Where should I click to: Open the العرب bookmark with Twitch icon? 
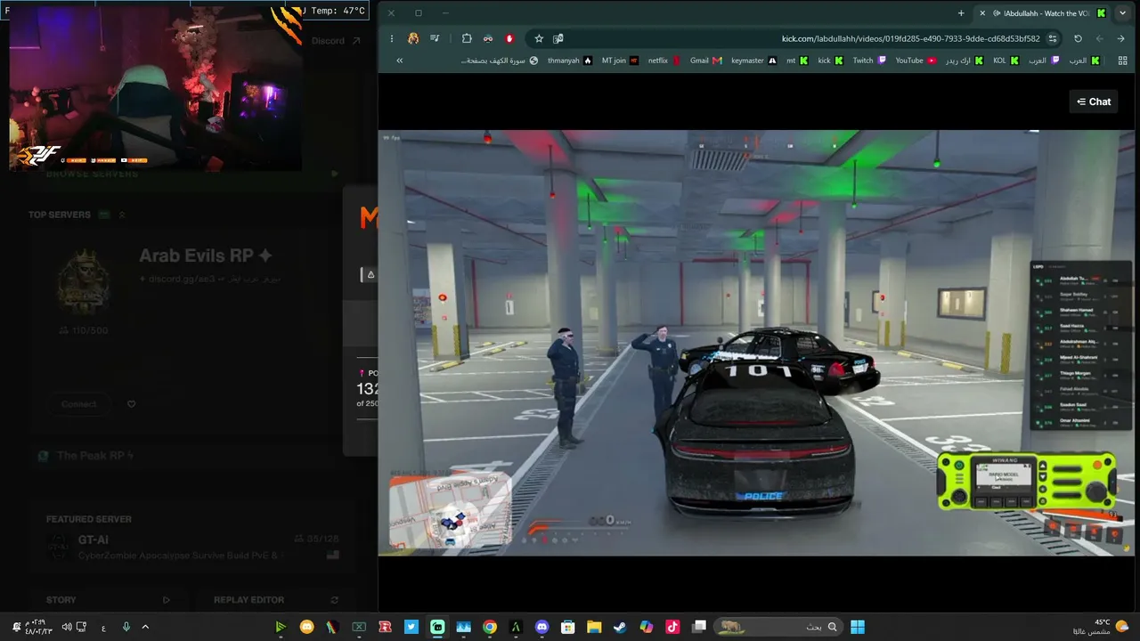click(x=1045, y=61)
